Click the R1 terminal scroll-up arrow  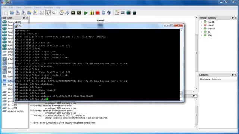click(181, 31)
